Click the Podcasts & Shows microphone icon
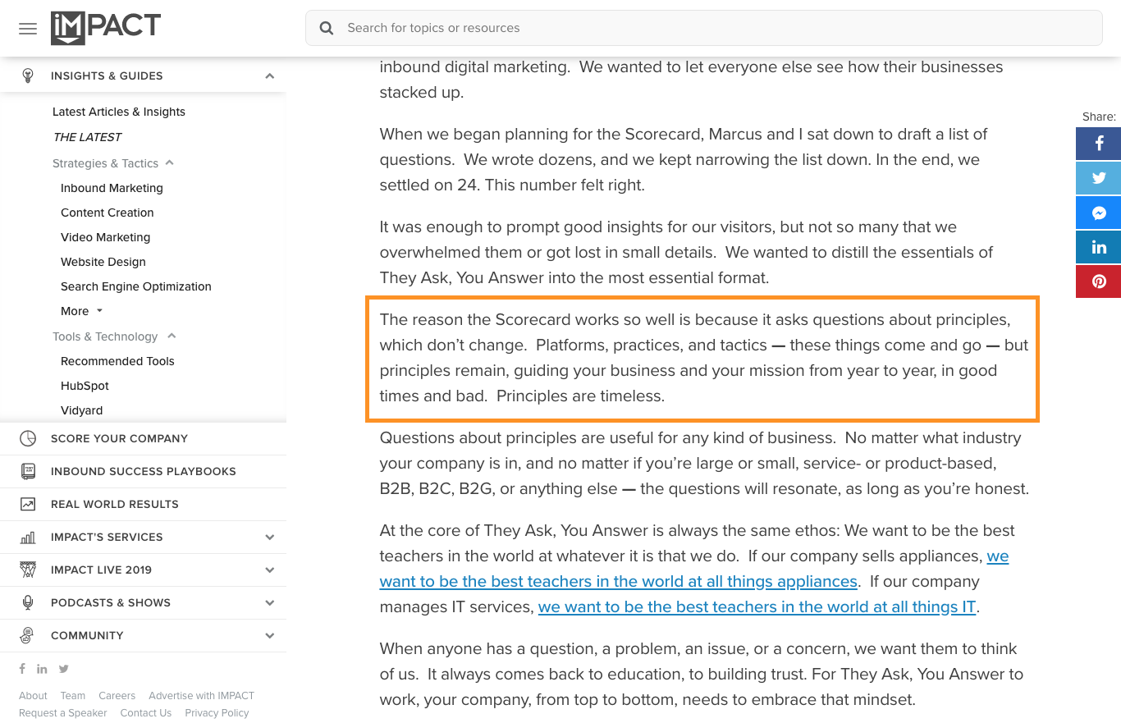 click(x=28, y=602)
